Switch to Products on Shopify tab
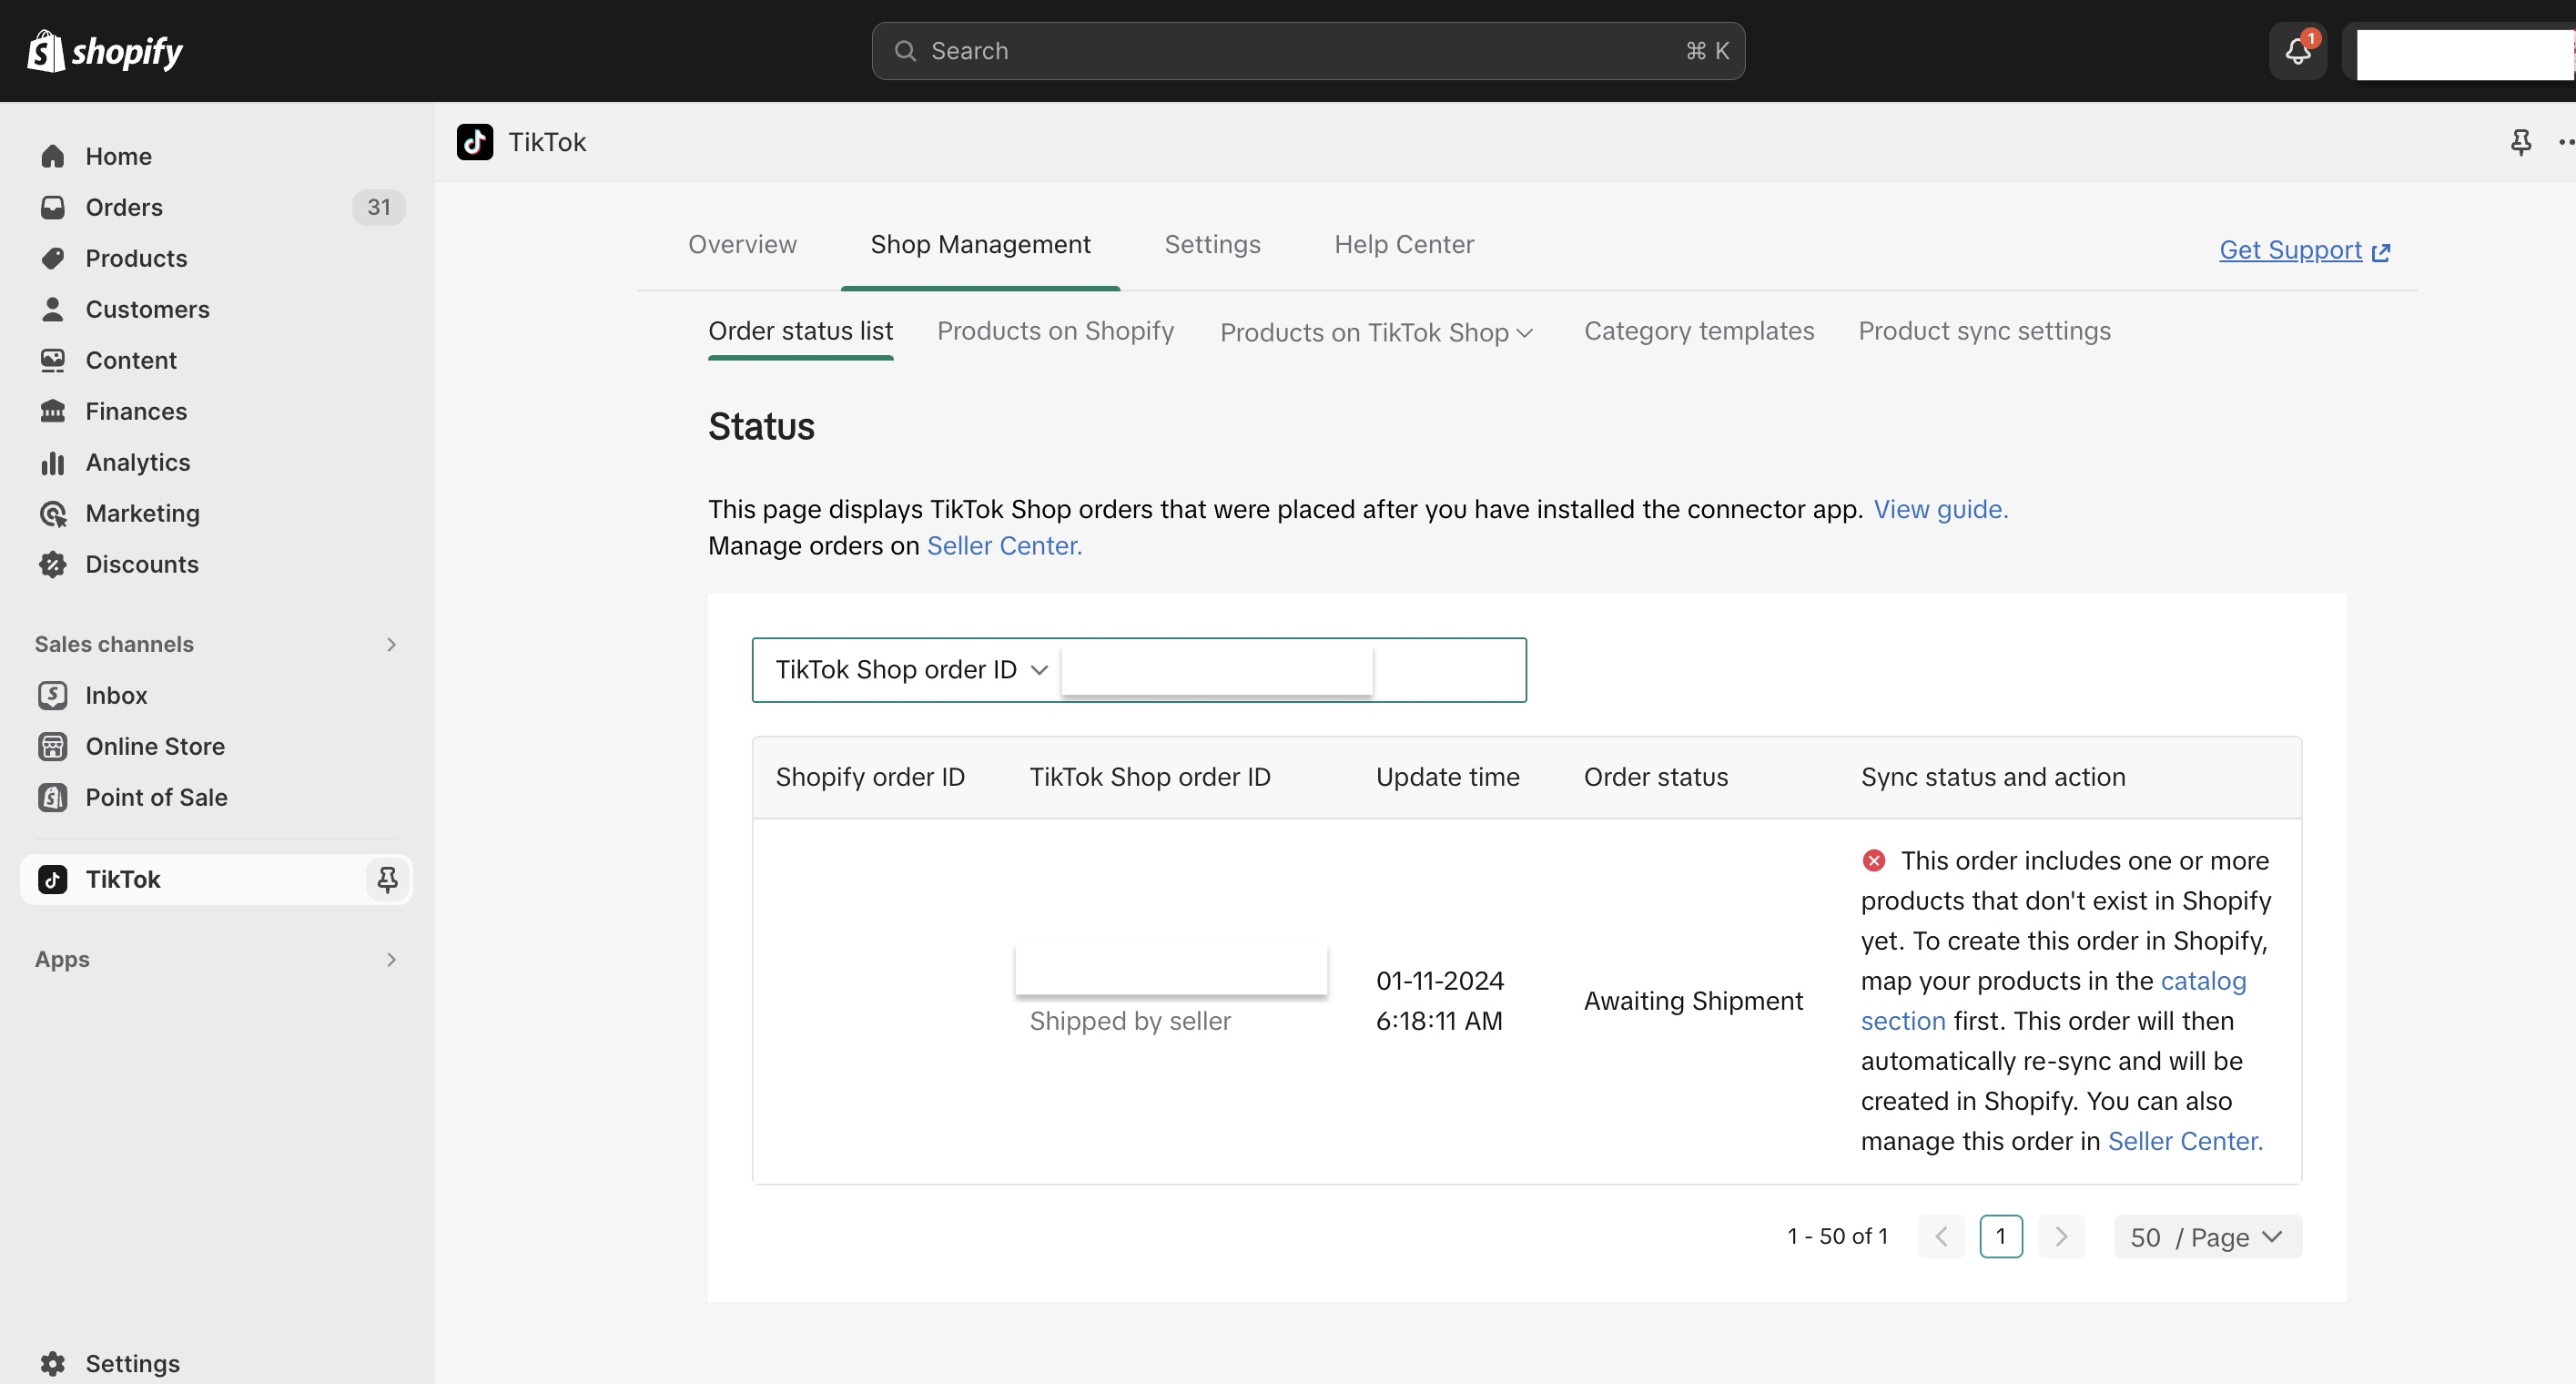Image resolution: width=2576 pixels, height=1384 pixels. [x=1055, y=332]
